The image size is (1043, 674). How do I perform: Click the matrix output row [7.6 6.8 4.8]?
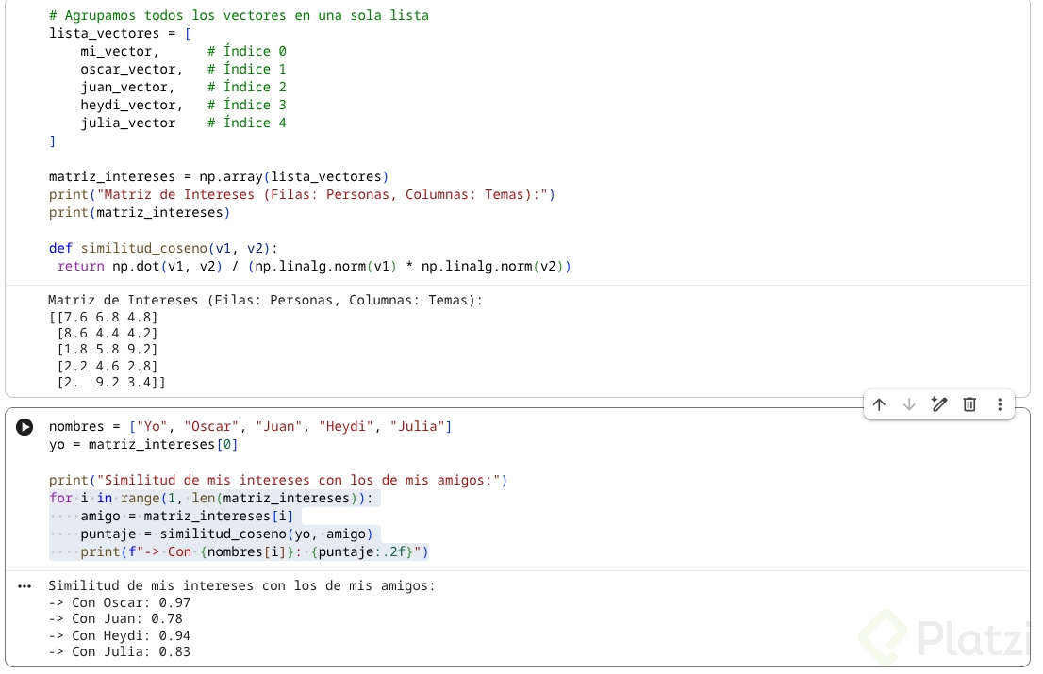pos(104,317)
